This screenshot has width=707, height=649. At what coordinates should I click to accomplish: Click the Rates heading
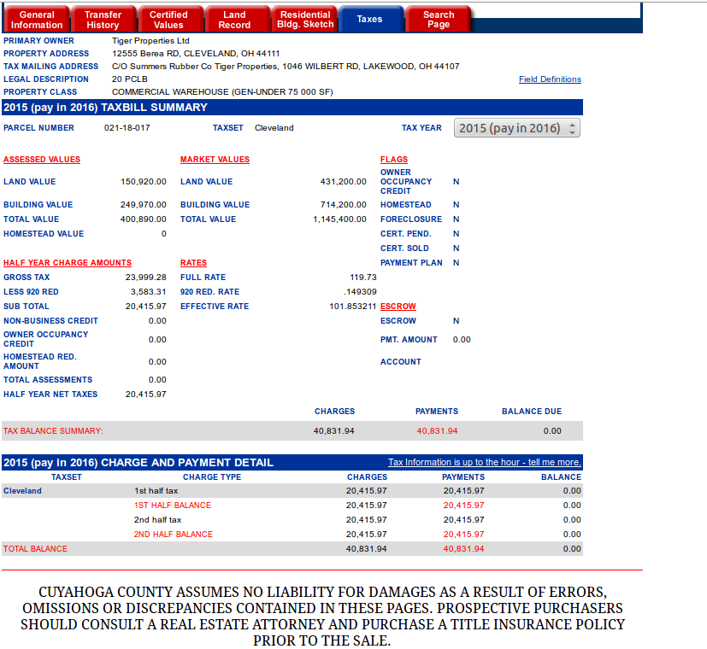tap(193, 263)
